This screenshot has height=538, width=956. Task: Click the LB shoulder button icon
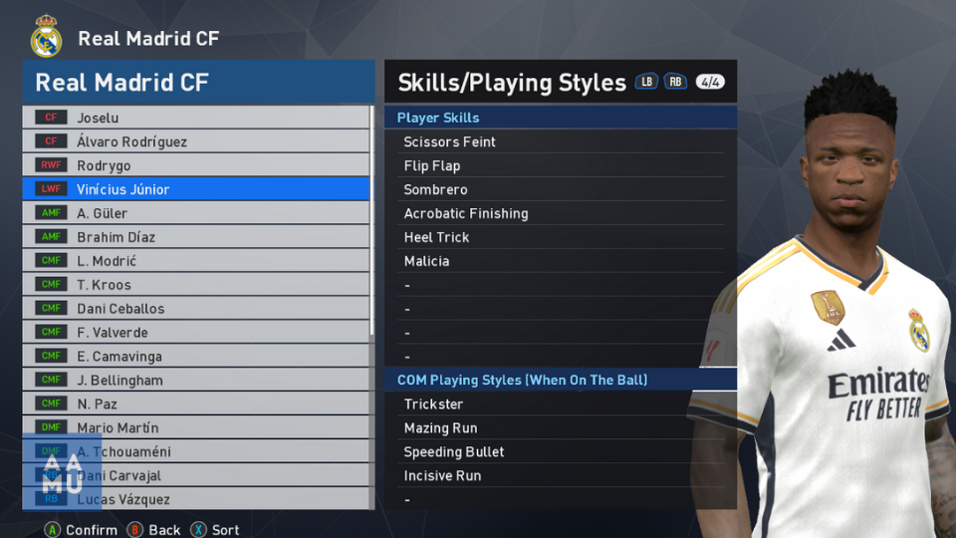[646, 82]
